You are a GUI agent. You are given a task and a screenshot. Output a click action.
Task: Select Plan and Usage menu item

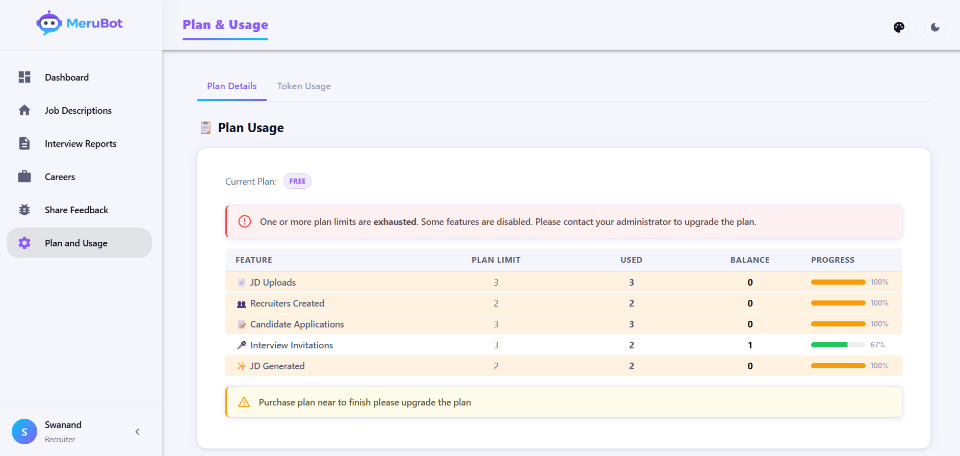(x=79, y=243)
